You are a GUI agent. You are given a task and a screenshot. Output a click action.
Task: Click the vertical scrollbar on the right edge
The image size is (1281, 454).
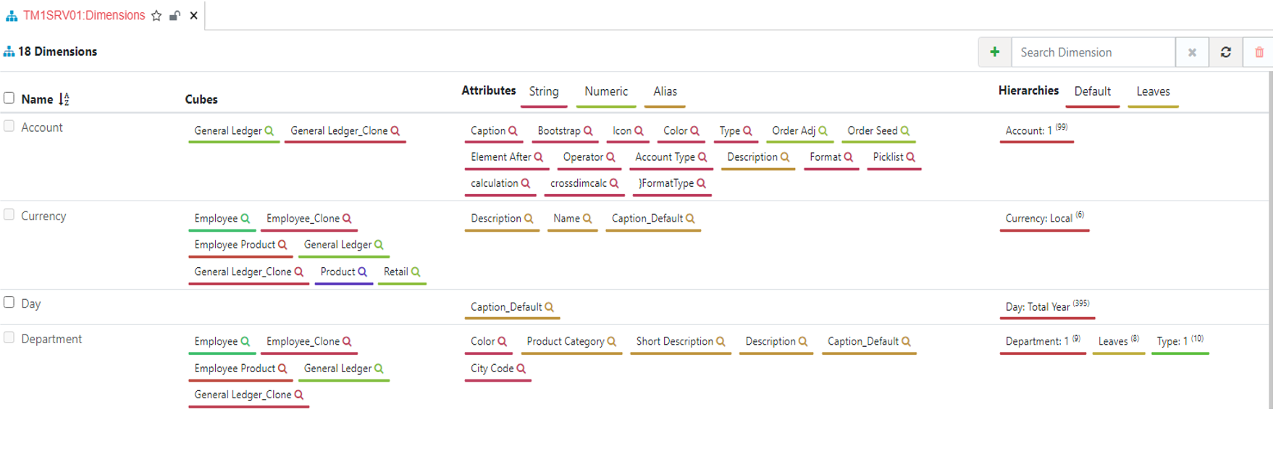pos(1271,239)
